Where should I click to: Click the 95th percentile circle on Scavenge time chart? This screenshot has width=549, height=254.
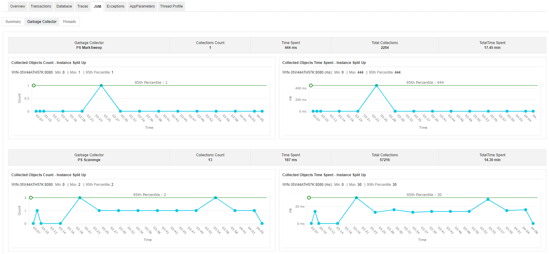(309, 198)
